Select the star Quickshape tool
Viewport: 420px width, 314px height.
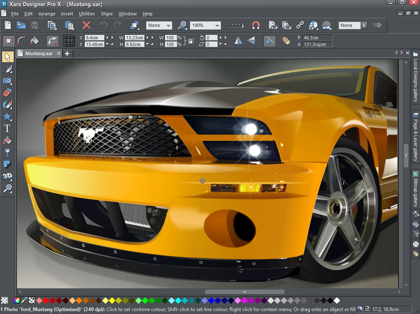coord(7,117)
